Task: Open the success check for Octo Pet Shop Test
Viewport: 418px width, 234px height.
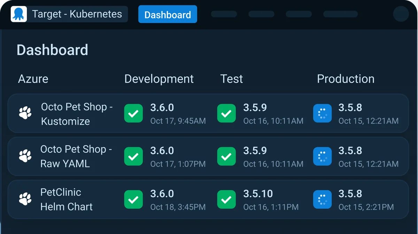Action: (x=226, y=113)
